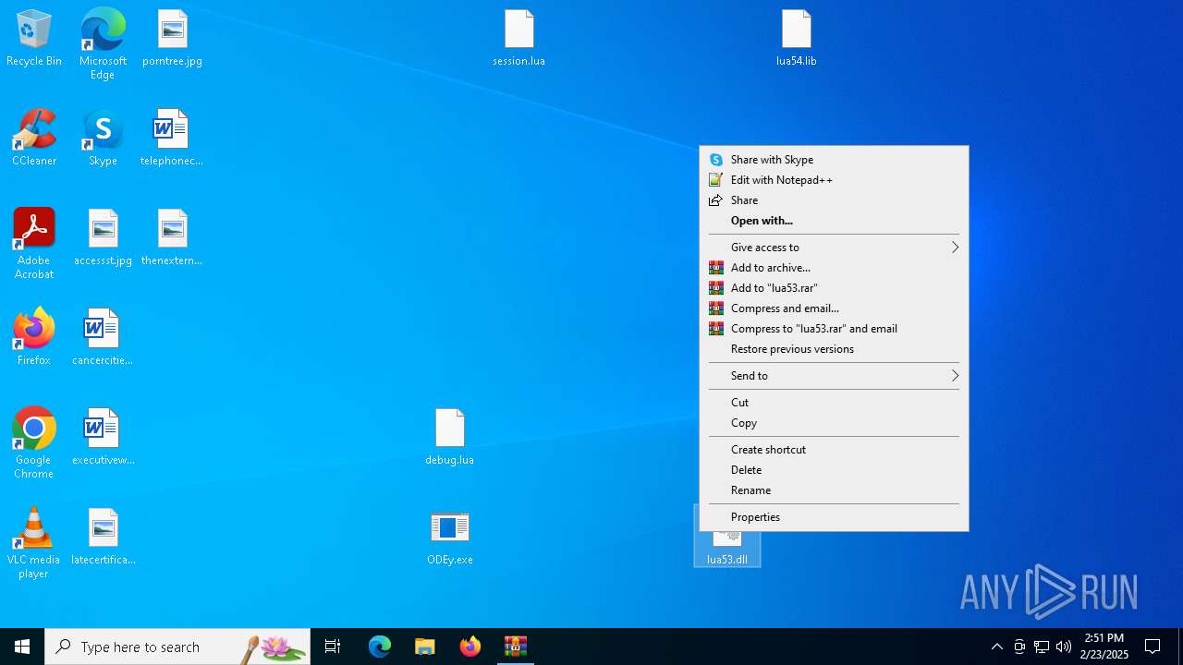
Task: Choose Compress to "lua53.rar" and email
Action: (x=834, y=329)
